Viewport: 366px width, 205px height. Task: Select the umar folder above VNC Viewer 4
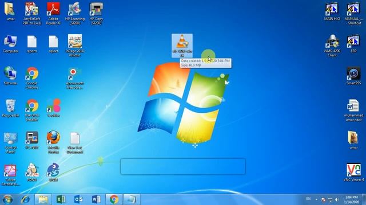click(x=353, y=140)
